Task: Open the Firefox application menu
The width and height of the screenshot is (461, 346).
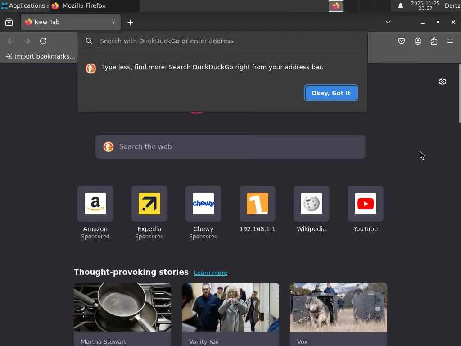Action: (x=450, y=41)
